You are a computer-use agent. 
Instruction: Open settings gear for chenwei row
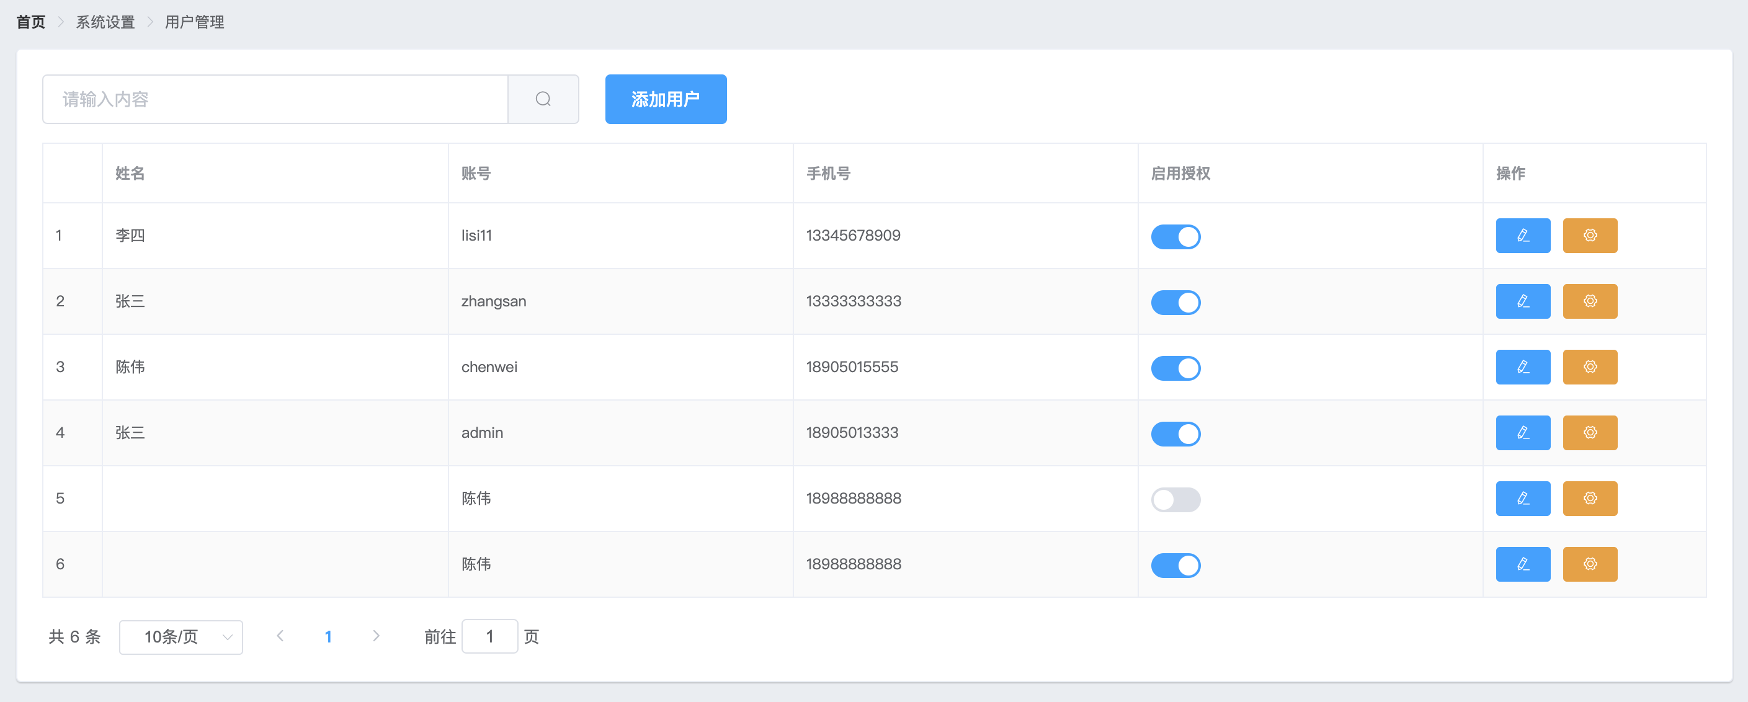pyautogui.click(x=1590, y=367)
